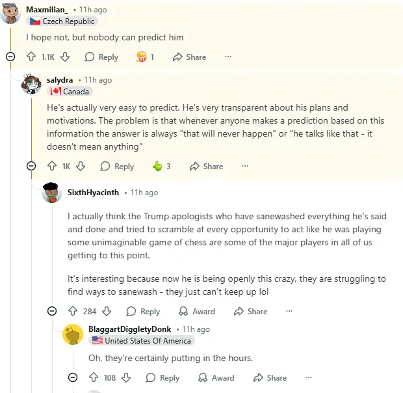Click BlaggartDiggletyDonk's yellow avatar
403x393 pixels.
pos(73,334)
